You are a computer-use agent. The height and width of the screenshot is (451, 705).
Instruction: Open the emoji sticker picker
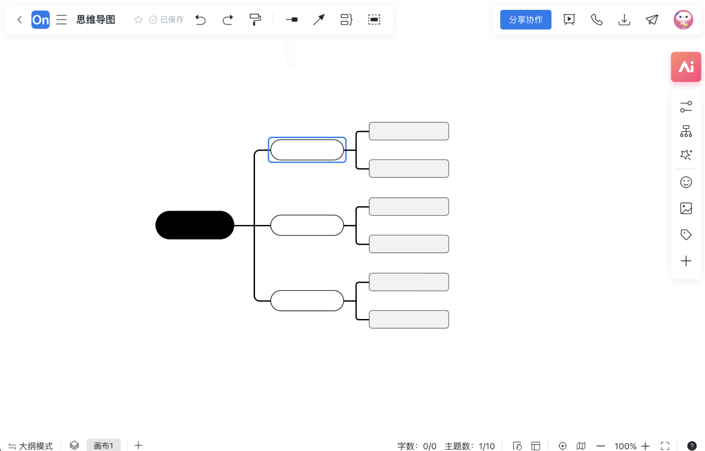[x=686, y=182]
